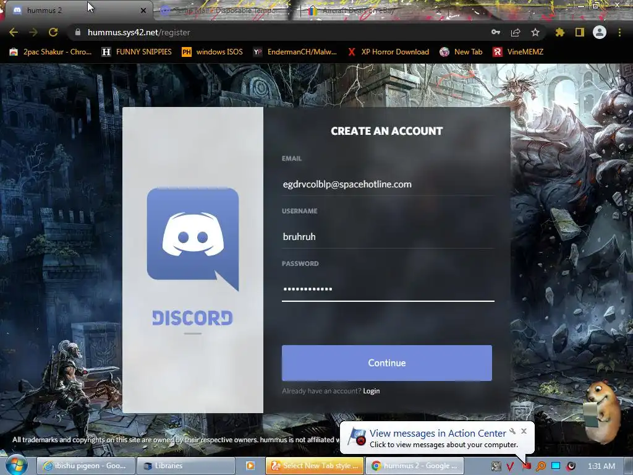Image resolution: width=633 pixels, height=475 pixels.
Task: Switch to hummus 2 Google Chrome taskbar button
Action: pyautogui.click(x=415, y=466)
